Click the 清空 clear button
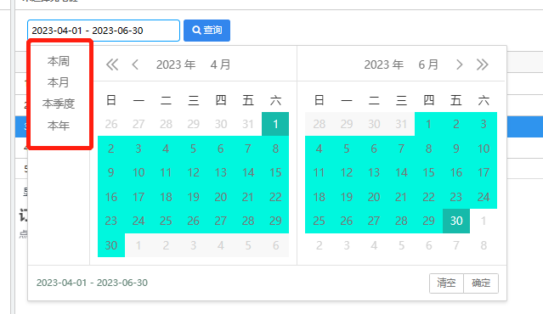Image resolution: width=543 pixels, height=314 pixels. 446,283
